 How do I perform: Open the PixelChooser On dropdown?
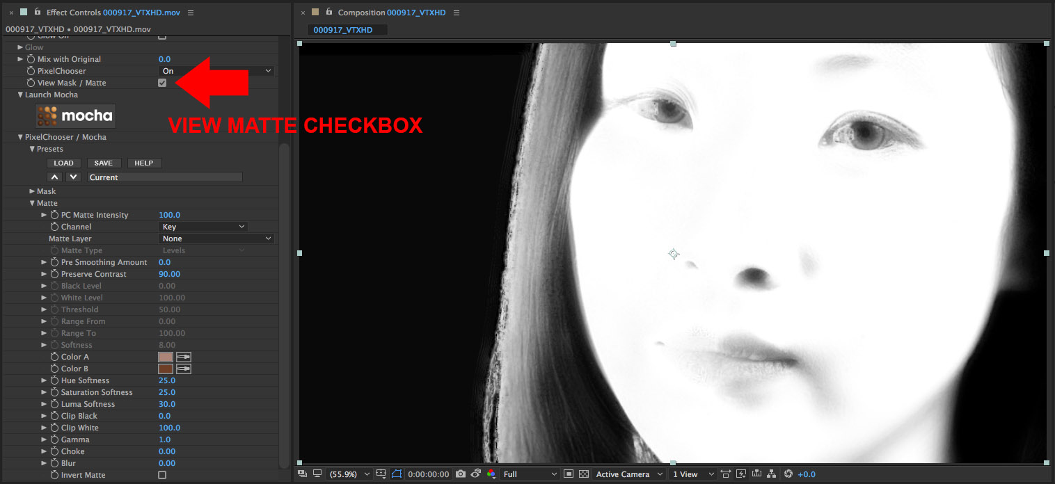point(216,71)
